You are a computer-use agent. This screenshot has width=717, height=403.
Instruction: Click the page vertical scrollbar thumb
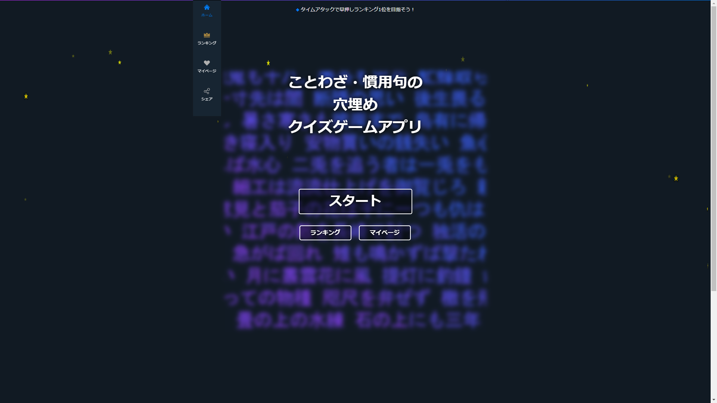(x=714, y=149)
